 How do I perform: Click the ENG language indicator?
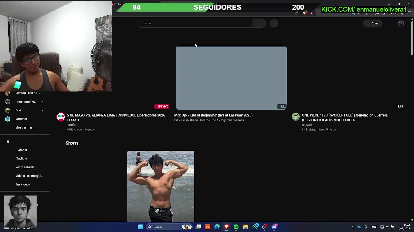pos(374,227)
